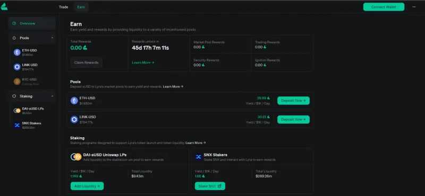Click the token icon beside 1.68 yield
425x196 pixels.
203,176
